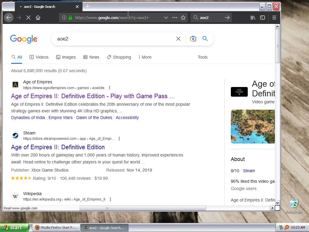Click the Firefox toolbar search box
The image size is (309, 232).
click(x=211, y=18)
